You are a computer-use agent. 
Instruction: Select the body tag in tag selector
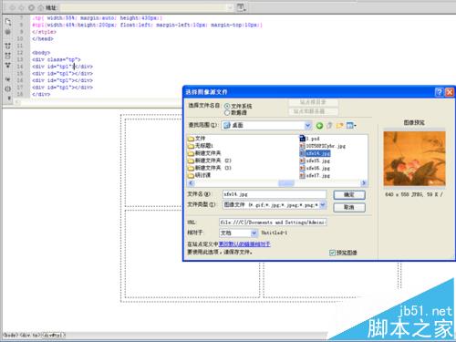10,336
